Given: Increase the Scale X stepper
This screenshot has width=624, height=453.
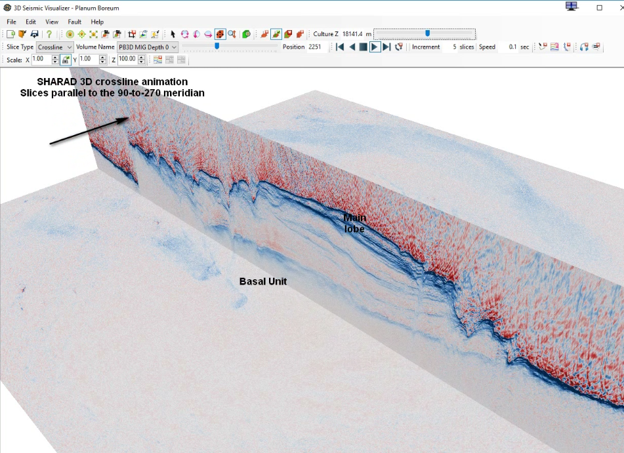Looking at the screenshot, I should (55, 58).
